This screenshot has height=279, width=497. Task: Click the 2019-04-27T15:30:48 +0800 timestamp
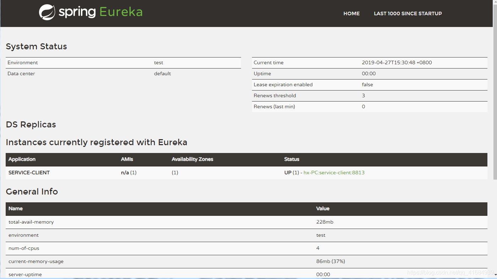coord(397,62)
